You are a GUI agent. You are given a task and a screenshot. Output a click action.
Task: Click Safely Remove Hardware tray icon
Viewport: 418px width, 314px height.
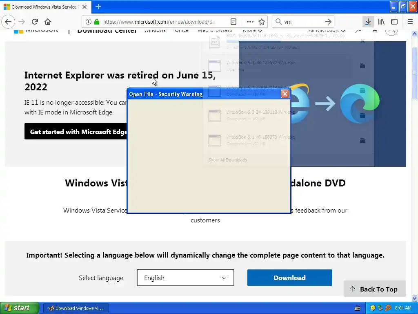coord(380,308)
